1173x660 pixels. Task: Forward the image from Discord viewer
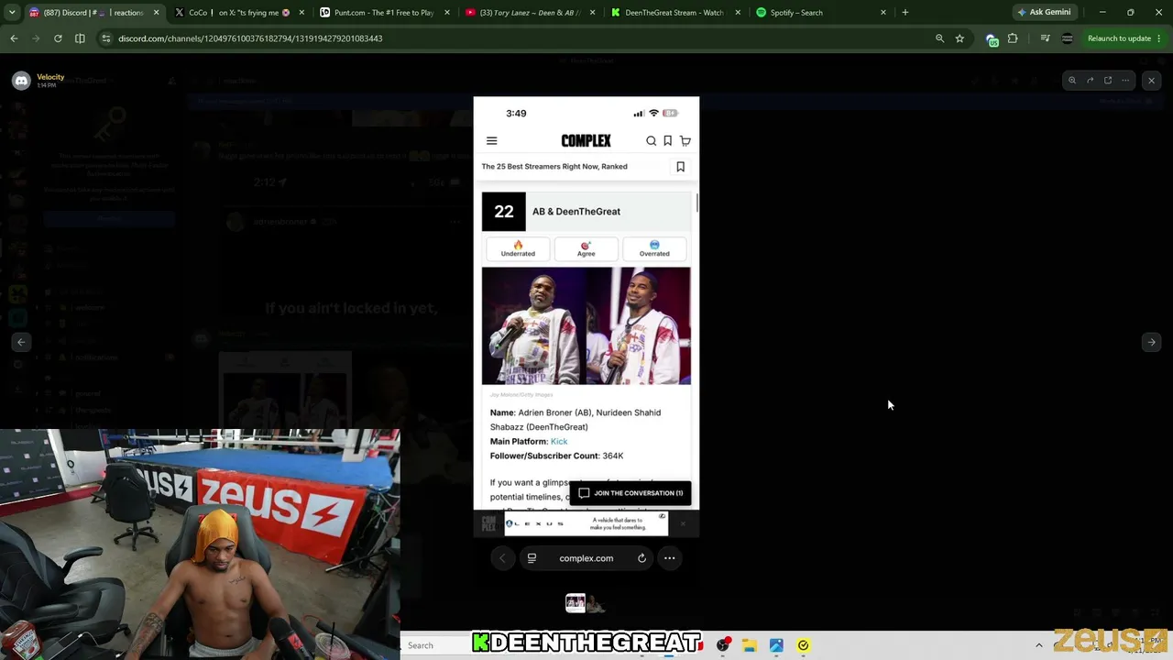pos(1090,81)
